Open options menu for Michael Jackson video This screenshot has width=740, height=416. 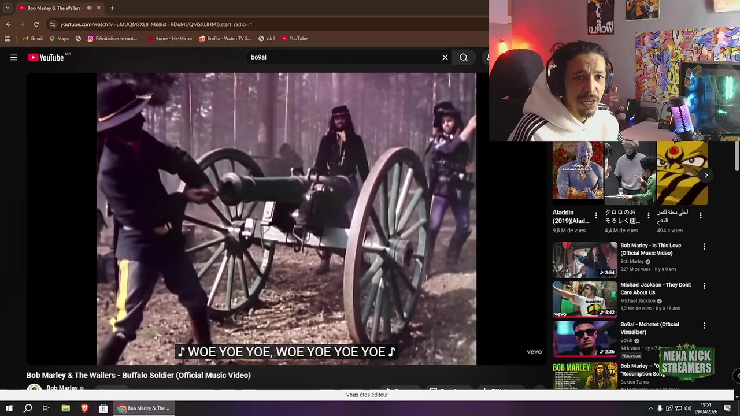[704, 286]
